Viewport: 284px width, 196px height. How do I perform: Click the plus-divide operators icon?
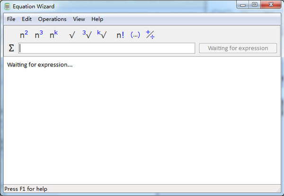(150, 34)
